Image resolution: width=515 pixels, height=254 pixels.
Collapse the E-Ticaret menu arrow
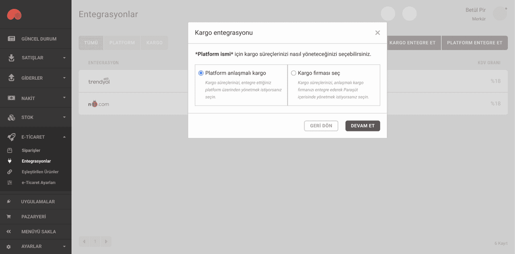pos(64,137)
